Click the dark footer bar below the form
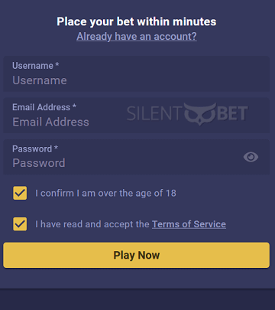Image resolution: width=275 pixels, height=310 pixels. click(x=137, y=299)
